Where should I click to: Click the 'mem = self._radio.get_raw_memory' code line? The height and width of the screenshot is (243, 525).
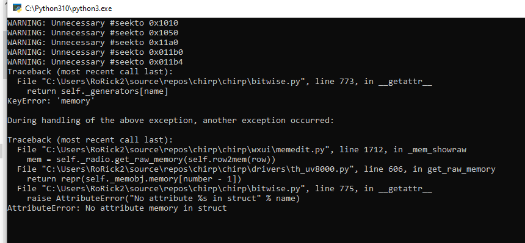tap(151, 160)
